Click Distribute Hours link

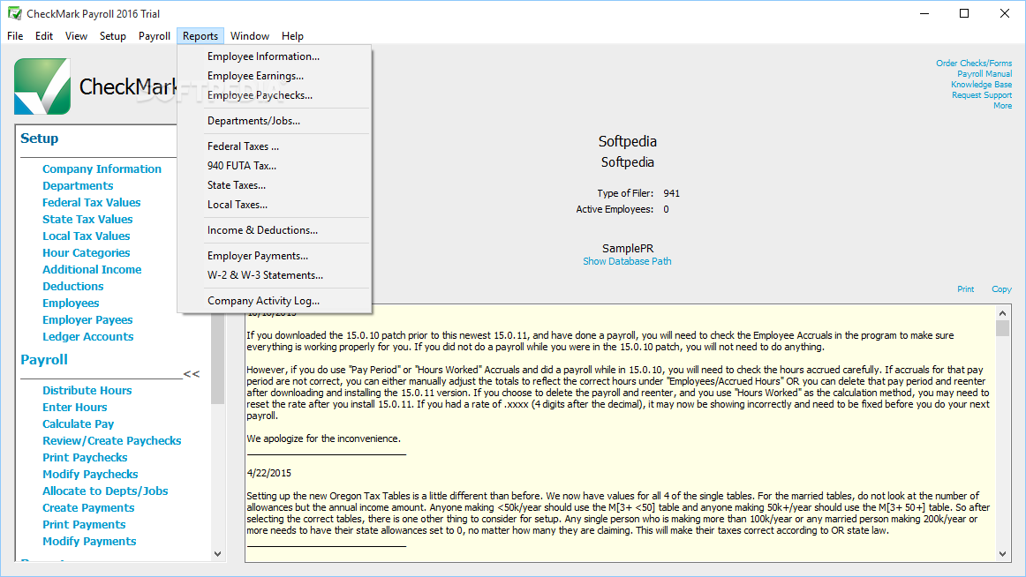(87, 390)
